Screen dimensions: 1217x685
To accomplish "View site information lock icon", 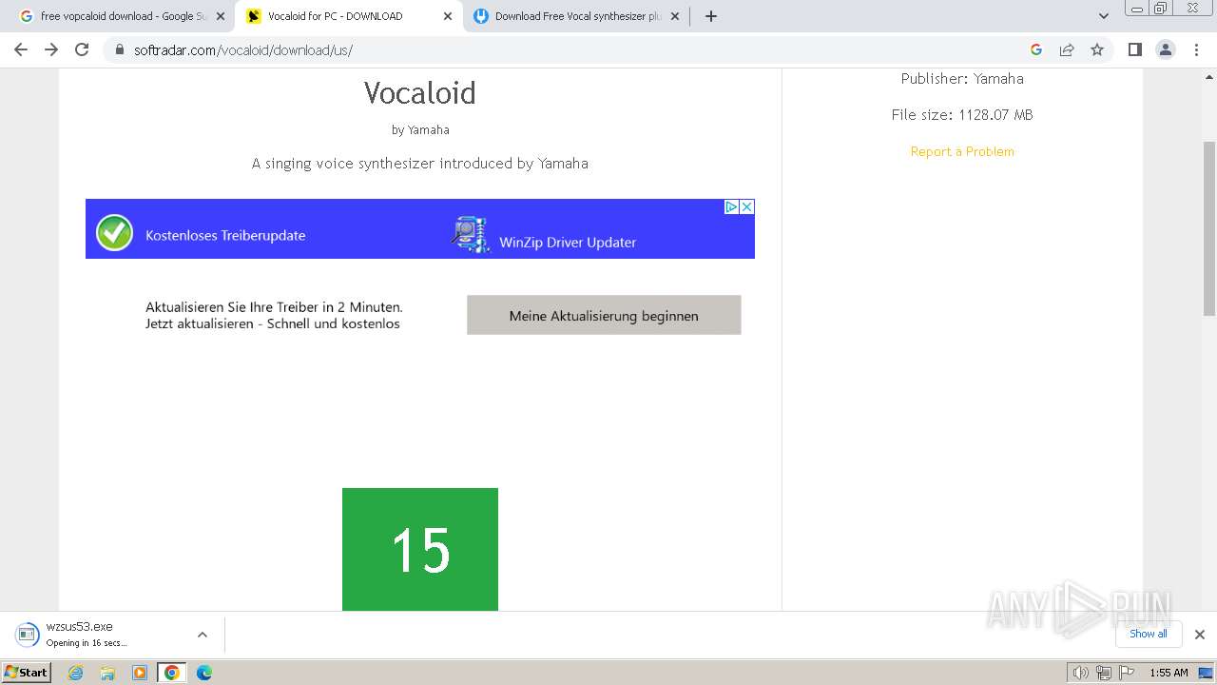I will point(120,50).
